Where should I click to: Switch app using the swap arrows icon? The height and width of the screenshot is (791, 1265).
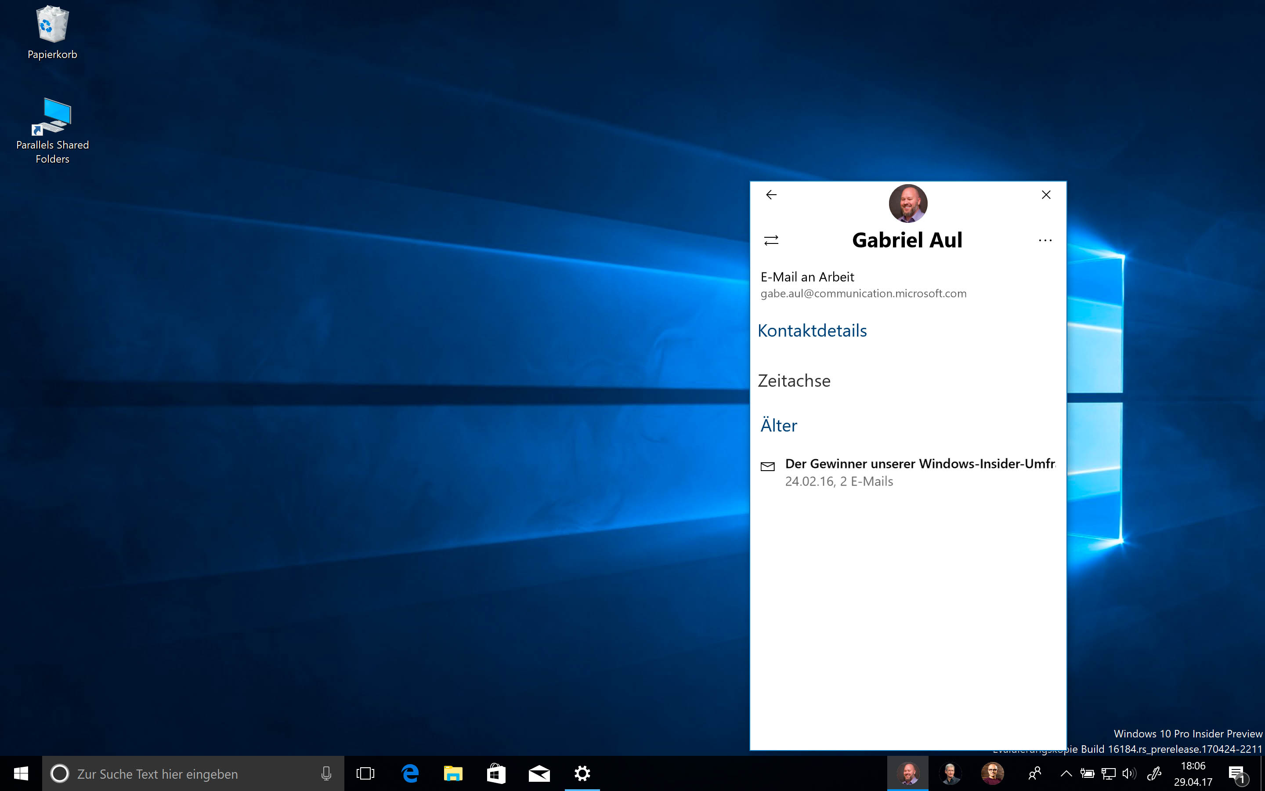point(771,240)
